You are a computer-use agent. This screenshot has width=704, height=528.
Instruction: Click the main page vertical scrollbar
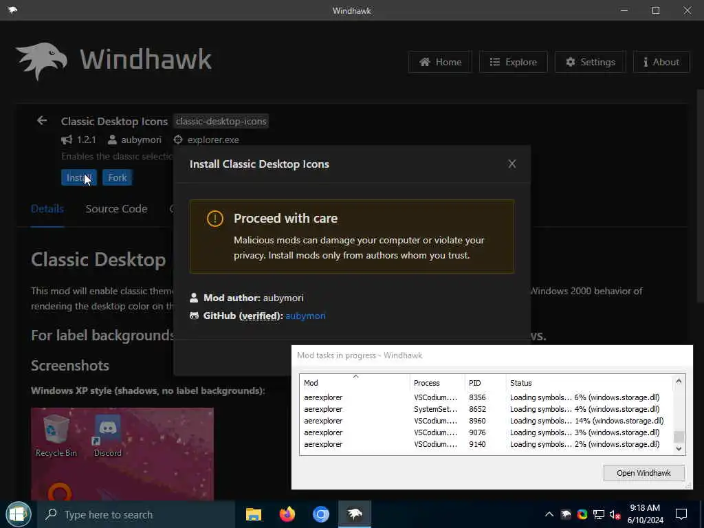pyautogui.click(x=700, y=197)
